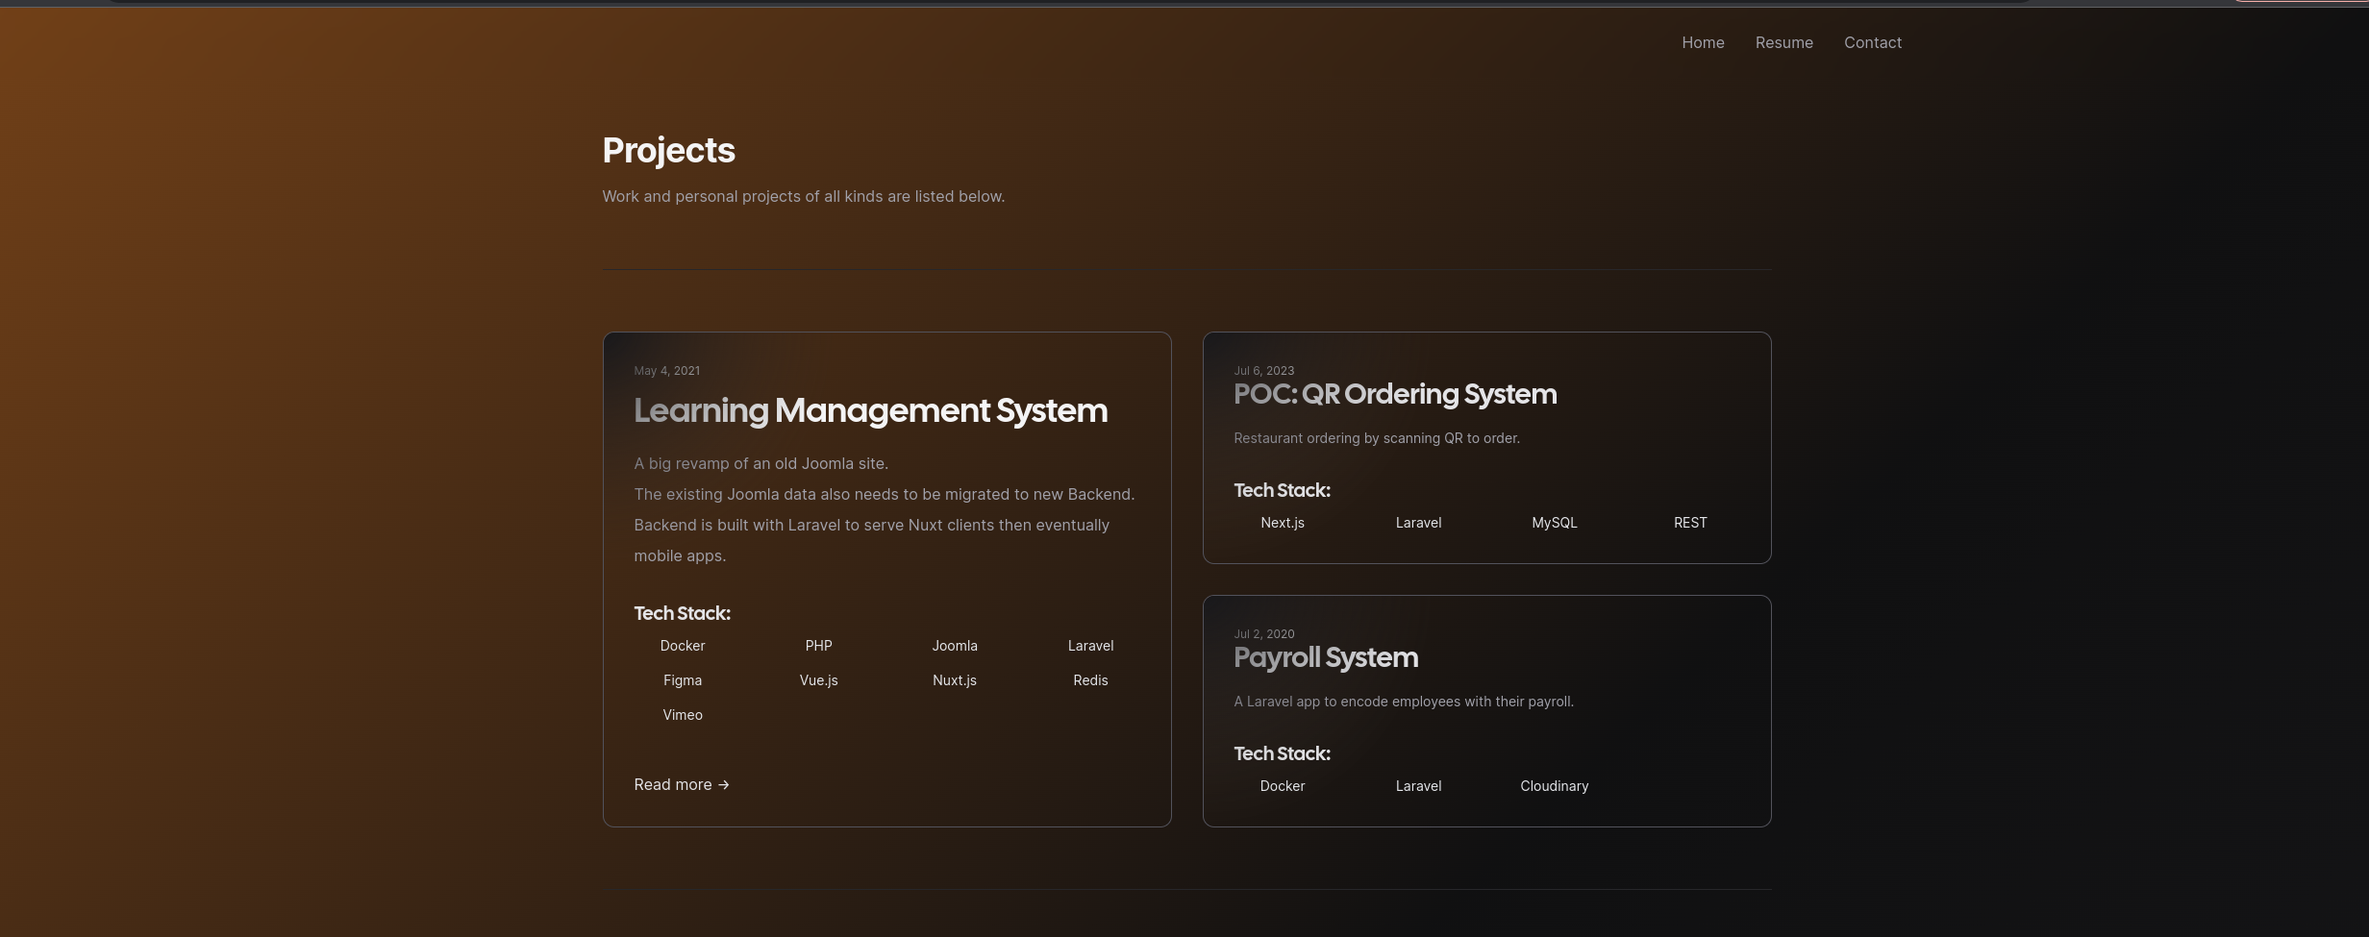
Task: Select the Cloudinary tech tag
Action: click(1555, 786)
